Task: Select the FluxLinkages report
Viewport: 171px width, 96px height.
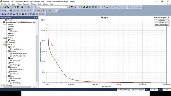Action: click(17, 61)
